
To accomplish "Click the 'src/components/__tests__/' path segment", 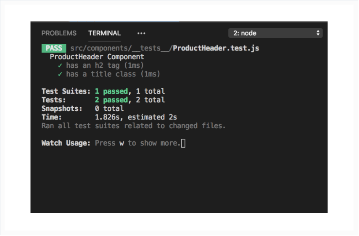I will (x=121, y=48).
